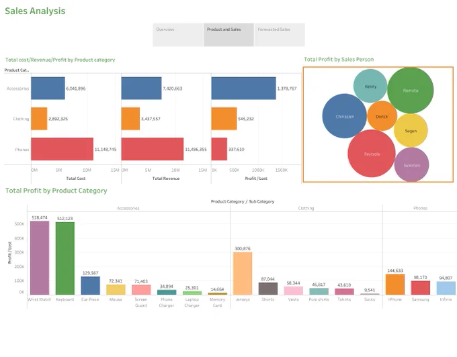This screenshot has height=357, width=457.
Task: Click the Keyboard profit bar
Action: pyautogui.click(x=65, y=258)
